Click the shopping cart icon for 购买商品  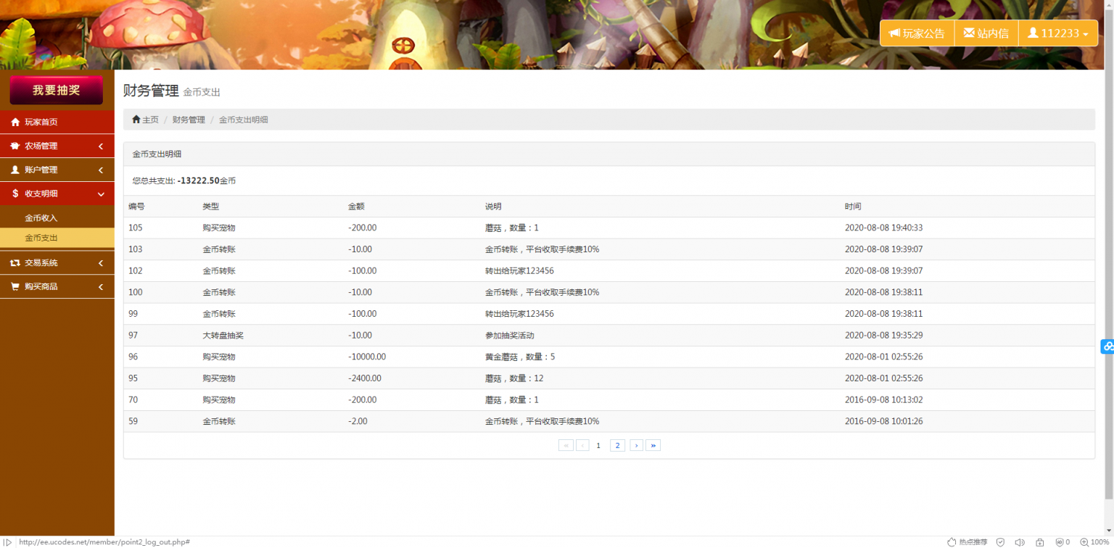[x=15, y=287]
